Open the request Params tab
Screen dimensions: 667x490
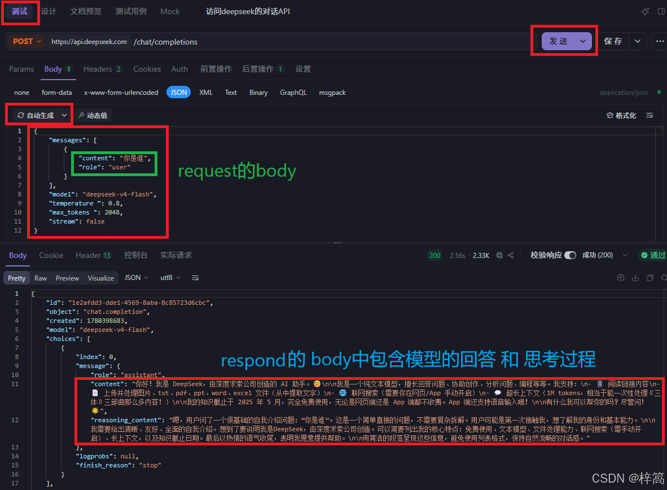(21, 69)
